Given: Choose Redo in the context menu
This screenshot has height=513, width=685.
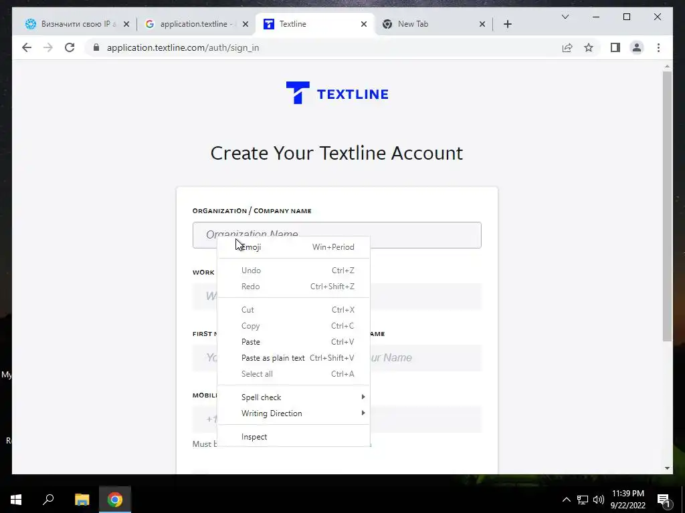Looking at the screenshot, I should pos(294,287).
